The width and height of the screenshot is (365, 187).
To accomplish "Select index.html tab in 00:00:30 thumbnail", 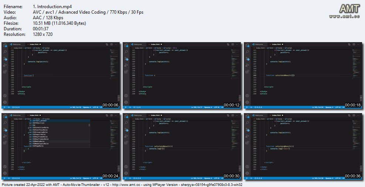I will click(x=155, y=115).
